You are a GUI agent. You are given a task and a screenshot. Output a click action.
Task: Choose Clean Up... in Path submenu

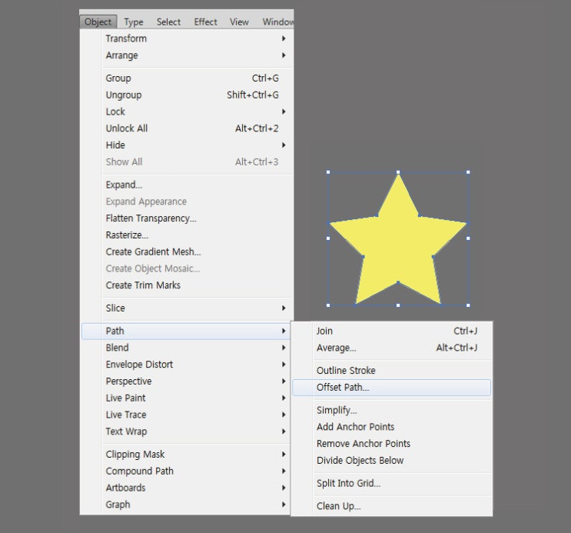391,506
